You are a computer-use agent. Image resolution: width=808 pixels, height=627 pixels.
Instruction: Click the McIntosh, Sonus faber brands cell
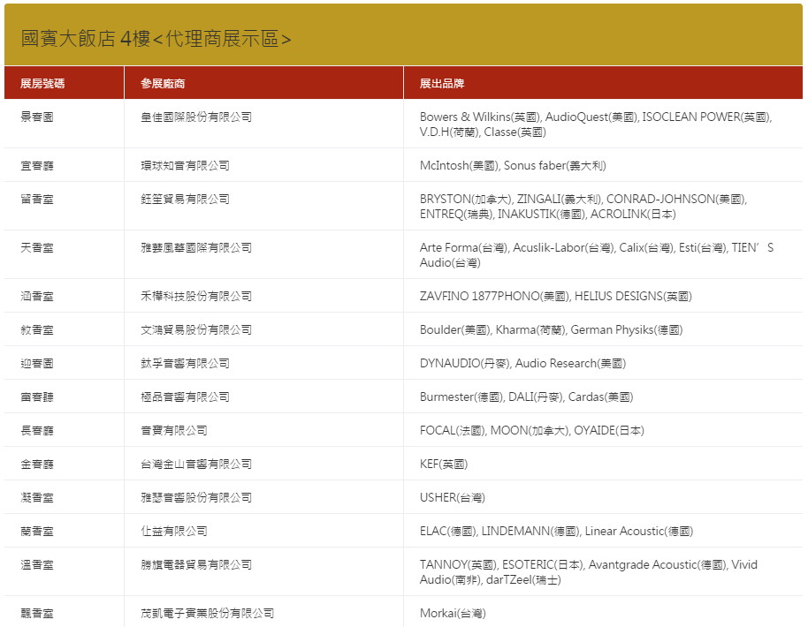point(604,165)
